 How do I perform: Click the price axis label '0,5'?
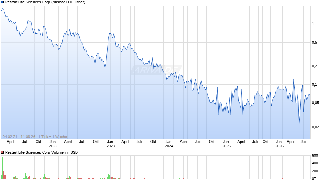(314, 42)
